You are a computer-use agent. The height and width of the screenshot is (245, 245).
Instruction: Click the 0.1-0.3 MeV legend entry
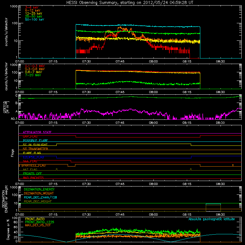pyautogui.click(x=35, y=66)
